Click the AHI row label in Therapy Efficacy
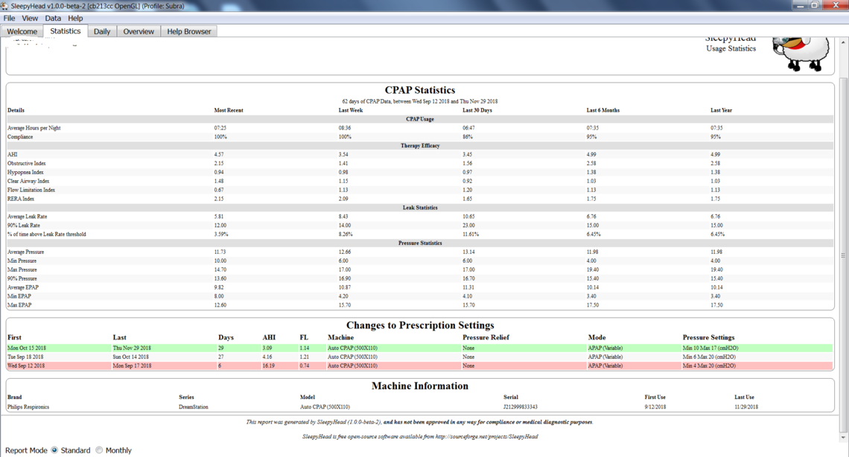Screen dimensions: 849x457 point(13,155)
